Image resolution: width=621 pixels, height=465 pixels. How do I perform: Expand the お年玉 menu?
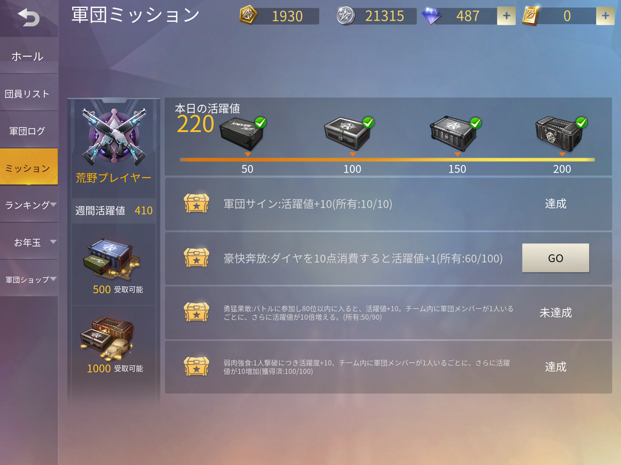point(29,242)
